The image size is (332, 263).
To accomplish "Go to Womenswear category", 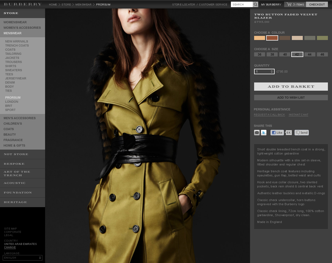I will tap(15, 22).
